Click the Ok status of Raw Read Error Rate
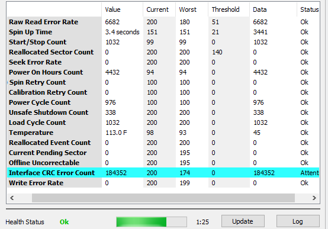 tap(304, 22)
